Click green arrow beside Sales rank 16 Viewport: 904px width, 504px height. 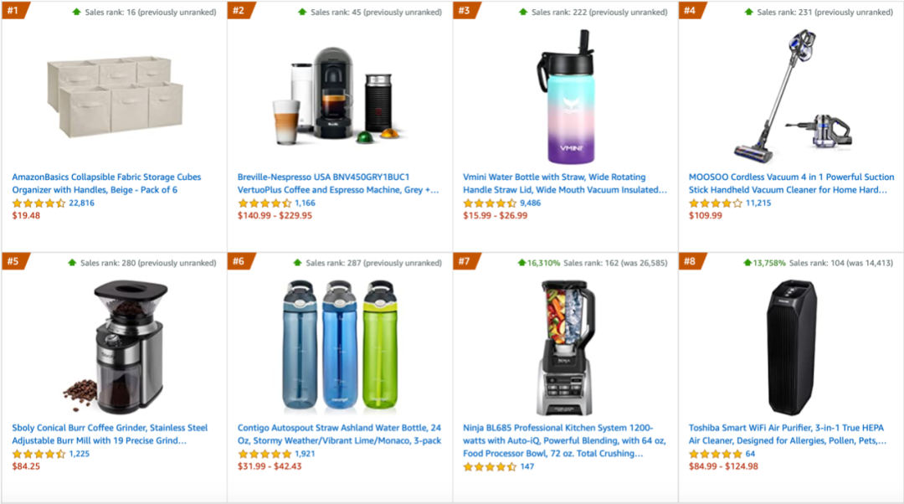[77, 13]
